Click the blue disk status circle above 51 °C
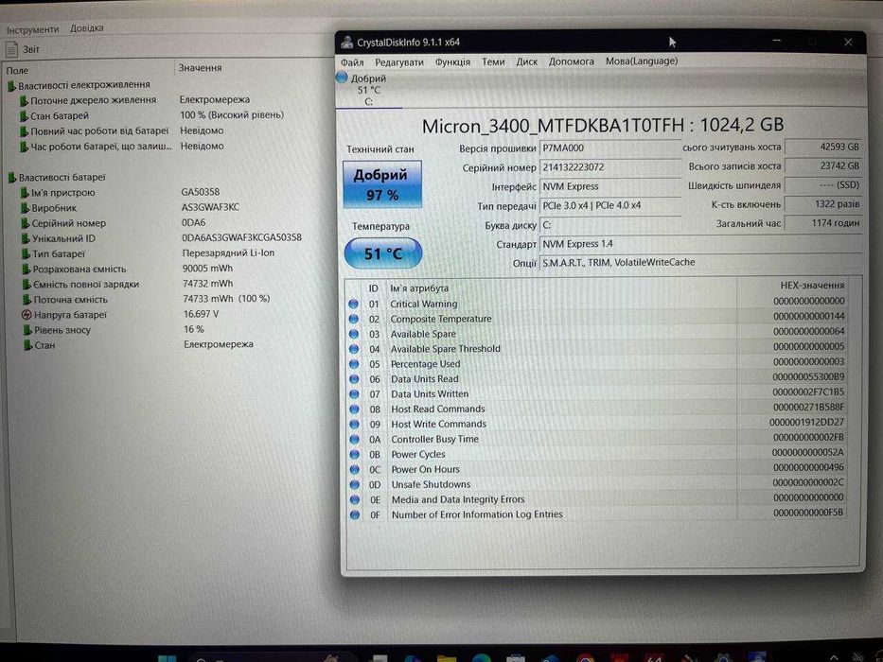This screenshot has height=662, width=883. click(342, 78)
